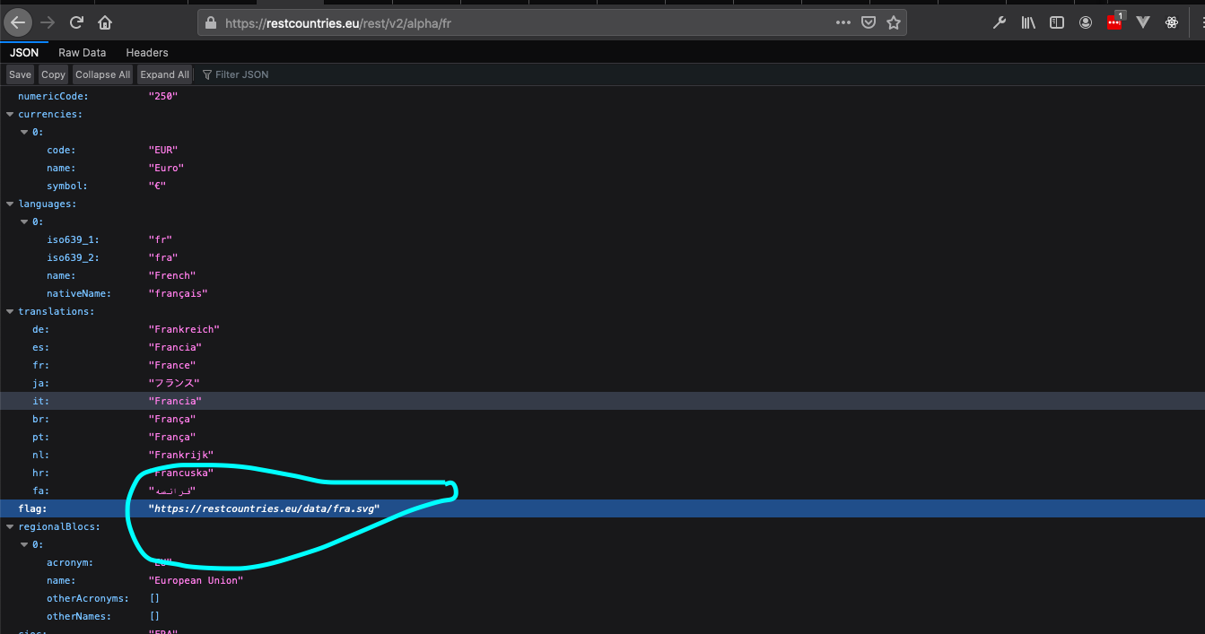Open the Firefox home page
Viewport: 1205px width, 634px height.
point(105,22)
